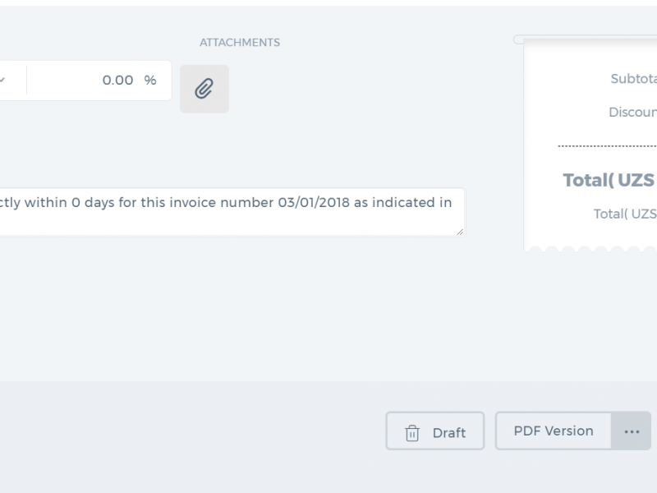Click the ATTACHMENTS heading label

click(240, 43)
